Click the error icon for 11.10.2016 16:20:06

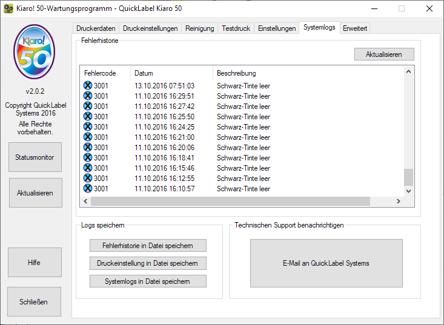[88, 147]
